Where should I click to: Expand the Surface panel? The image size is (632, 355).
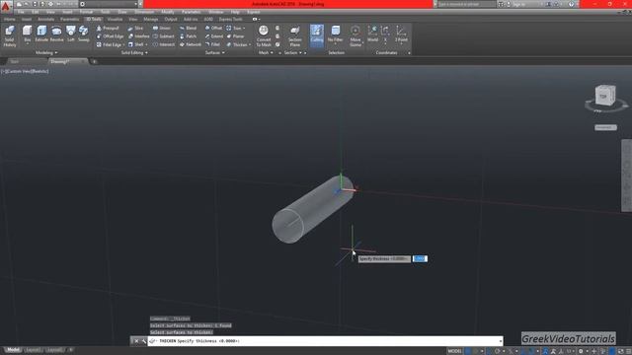pyautogui.click(x=215, y=52)
